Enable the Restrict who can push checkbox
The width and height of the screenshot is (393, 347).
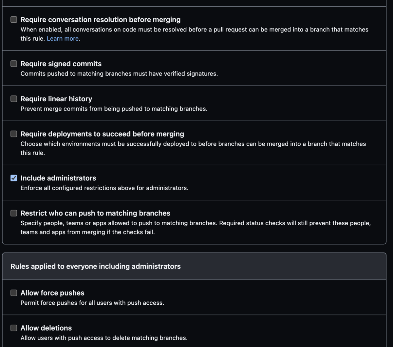14,213
